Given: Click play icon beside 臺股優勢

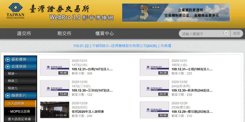Looking at the screenshot, I should pos(8,59).
